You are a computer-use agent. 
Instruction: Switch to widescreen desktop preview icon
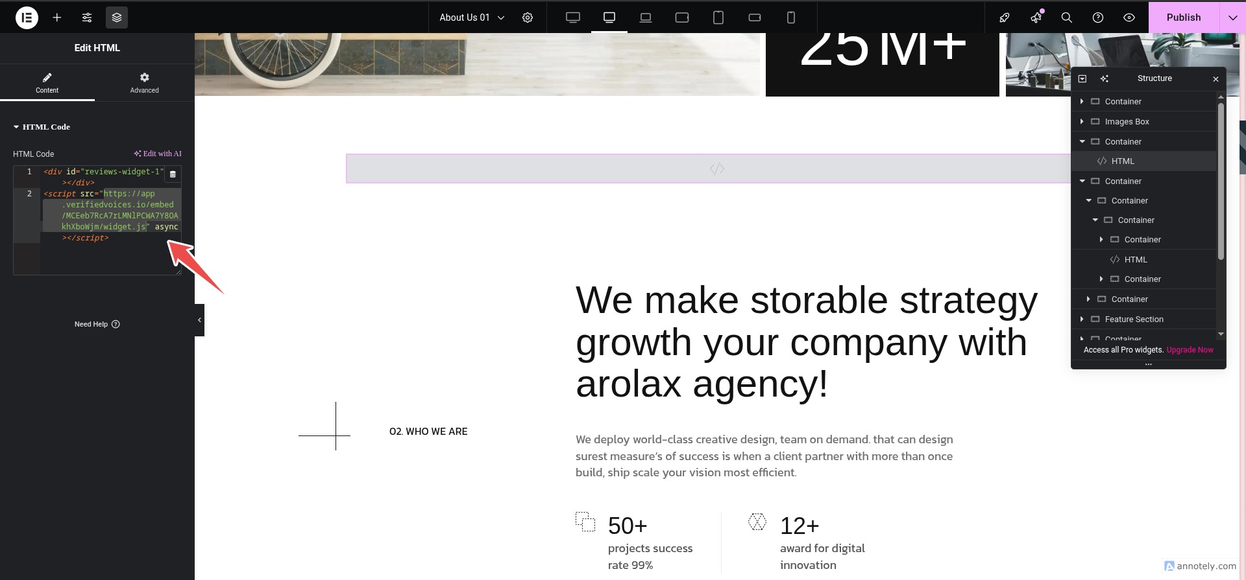pyautogui.click(x=573, y=17)
